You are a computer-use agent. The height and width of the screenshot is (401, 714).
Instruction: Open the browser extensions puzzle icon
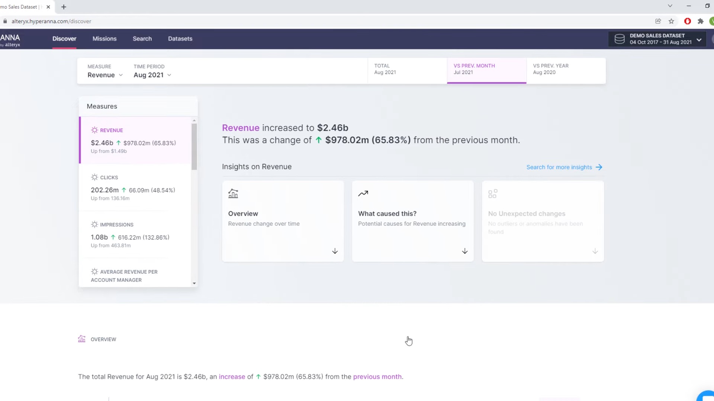click(701, 21)
